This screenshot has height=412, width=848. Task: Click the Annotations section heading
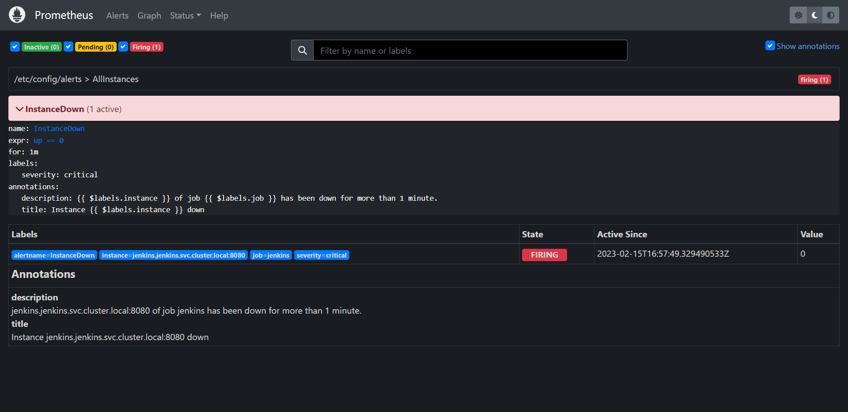click(x=43, y=274)
